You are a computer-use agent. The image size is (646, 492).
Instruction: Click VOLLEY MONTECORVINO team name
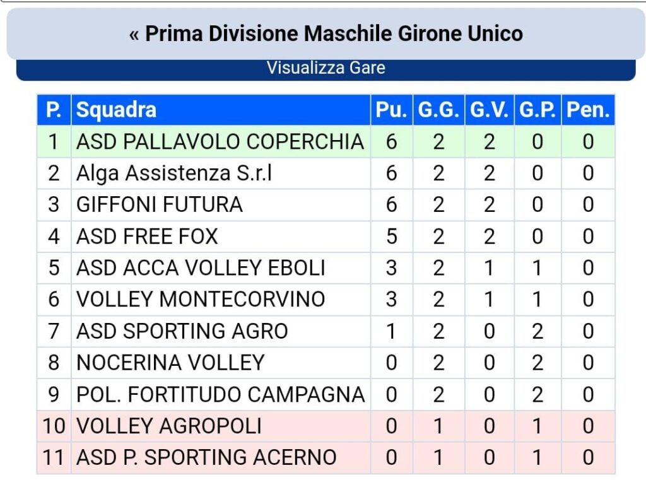tap(201, 300)
